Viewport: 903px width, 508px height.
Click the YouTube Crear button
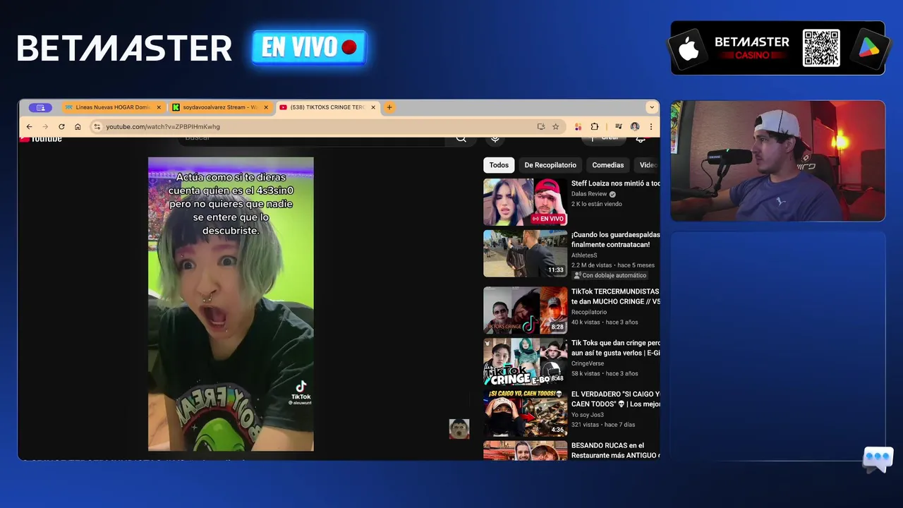click(604, 139)
